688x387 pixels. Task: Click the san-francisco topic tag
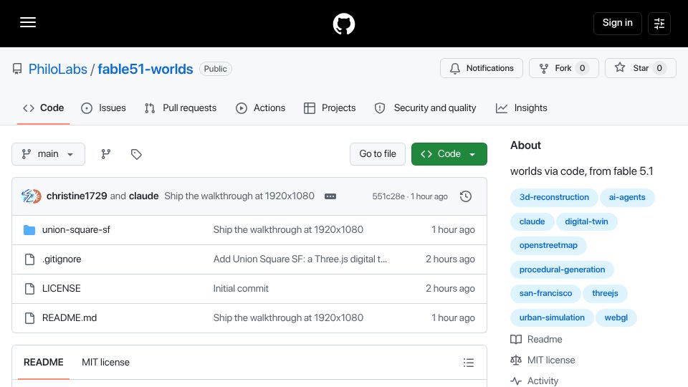coord(546,293)
